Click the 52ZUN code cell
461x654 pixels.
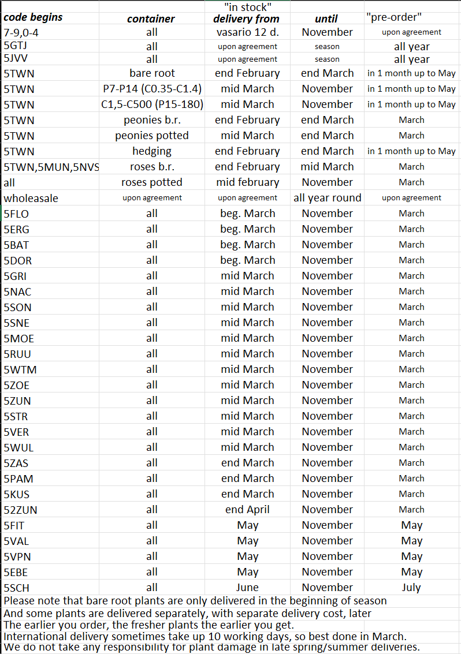(20, 510)
